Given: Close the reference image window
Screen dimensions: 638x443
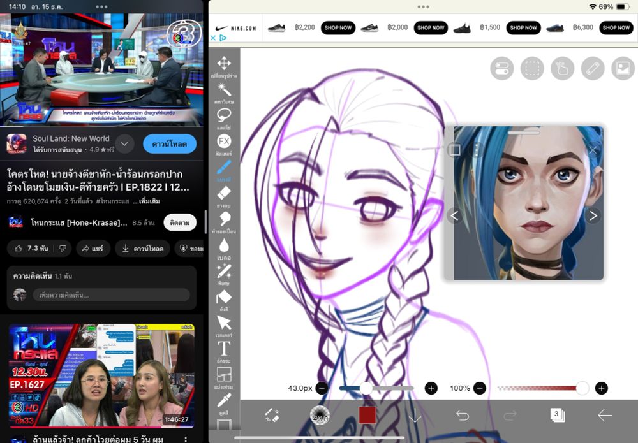Looking at the screenshot, I should (x=592, y=150).
